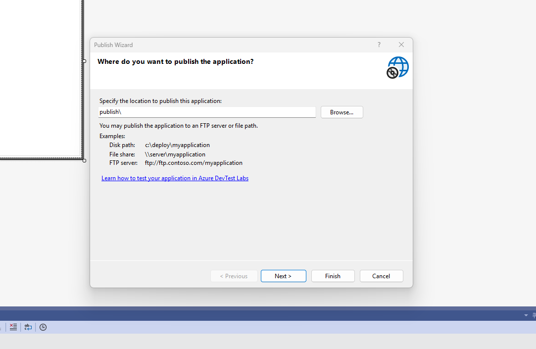Screen dimensions: 536x349
Task: Click inside the publish location text box
Action: click(x=206, y=112)
